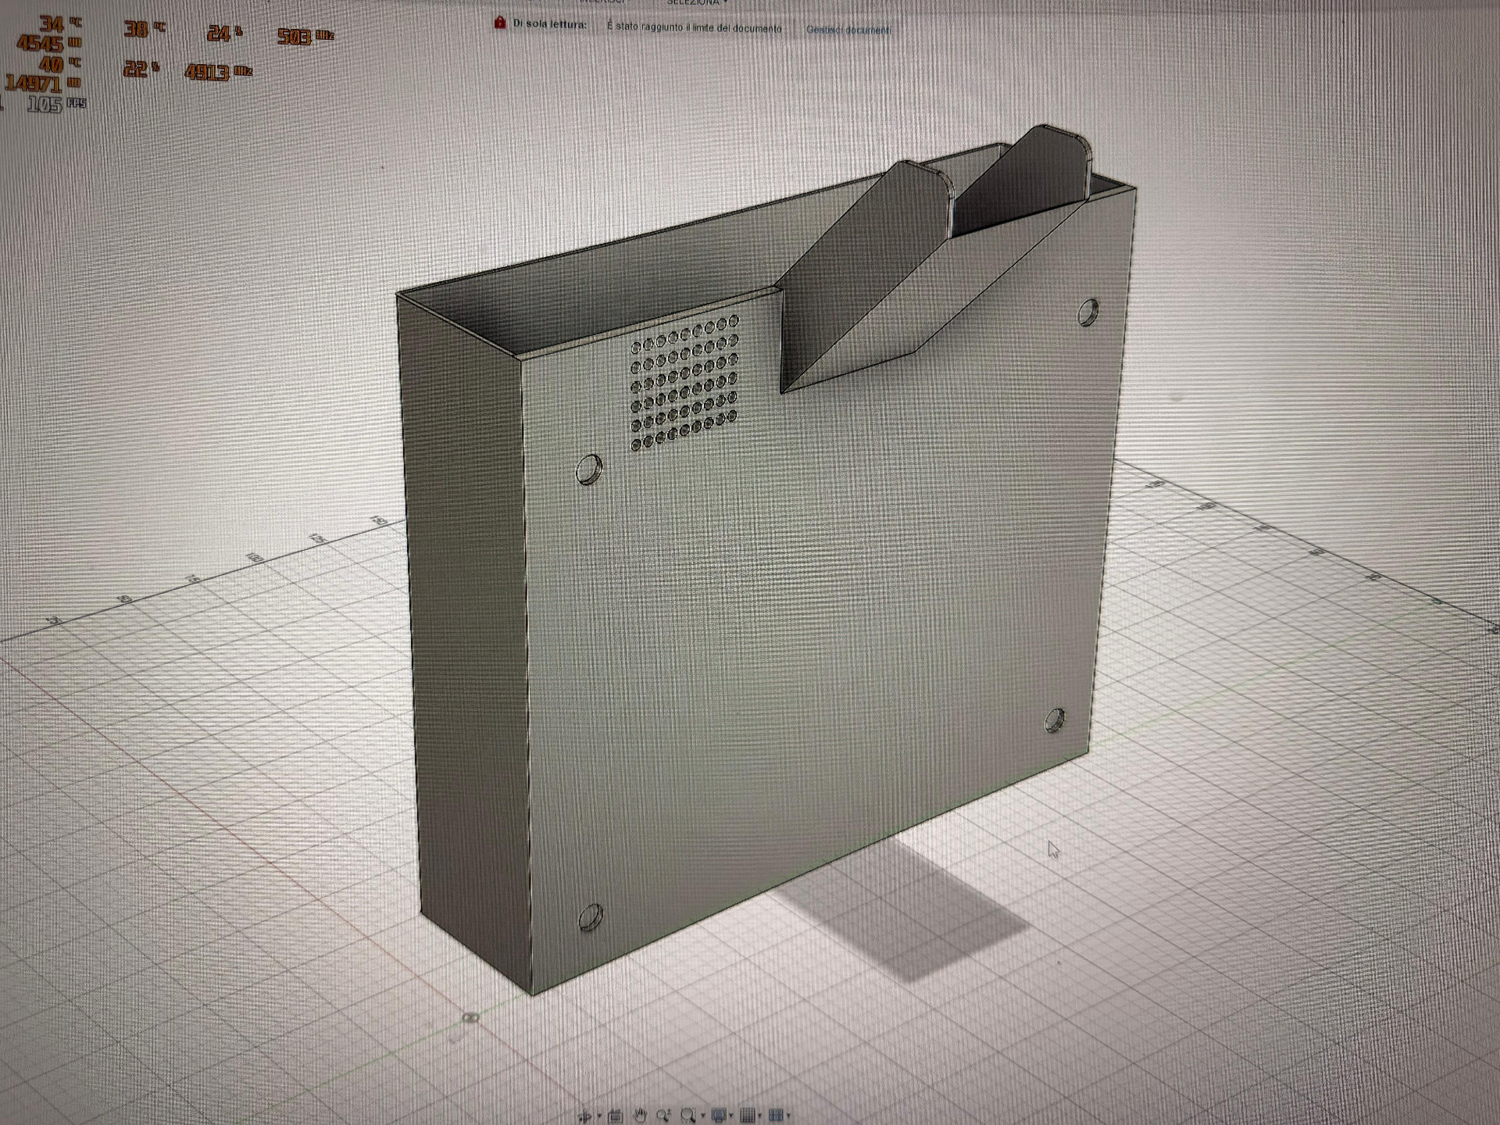Click the red read-only lock icon
The image size is (1500, 1125).
(x=500, y=23)
